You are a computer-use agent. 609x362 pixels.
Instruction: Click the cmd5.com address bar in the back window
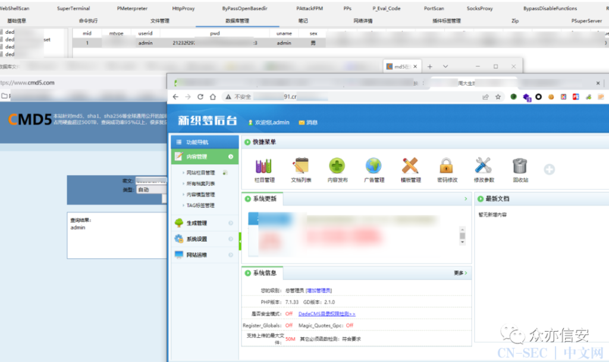click(x=83, y=82)
